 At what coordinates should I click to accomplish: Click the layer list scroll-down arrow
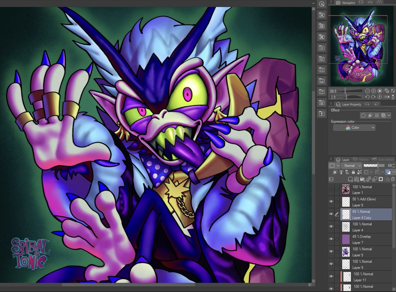[x=394, y=290]
